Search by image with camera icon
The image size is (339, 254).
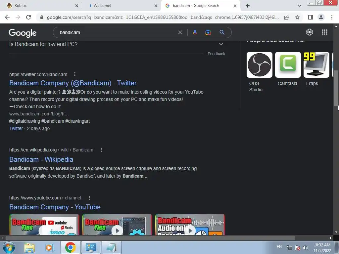[x=208, y=33]
